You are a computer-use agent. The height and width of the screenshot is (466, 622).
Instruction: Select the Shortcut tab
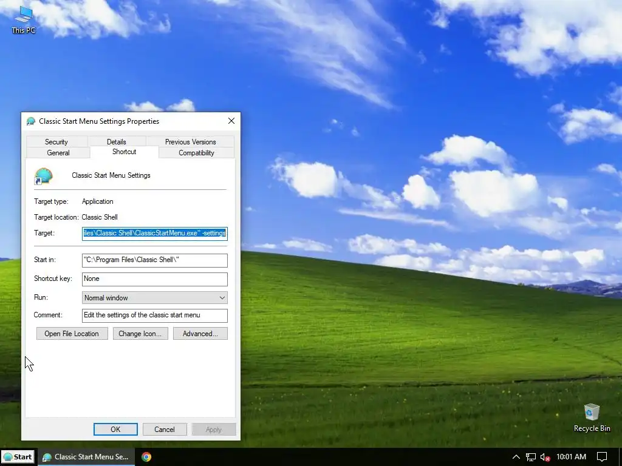click(x=124, y=152)
